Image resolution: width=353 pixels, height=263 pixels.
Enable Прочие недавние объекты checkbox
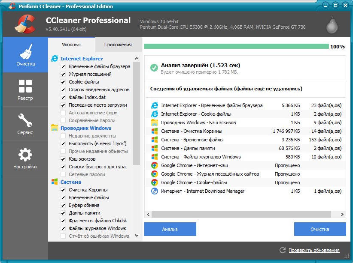point(63,151)
